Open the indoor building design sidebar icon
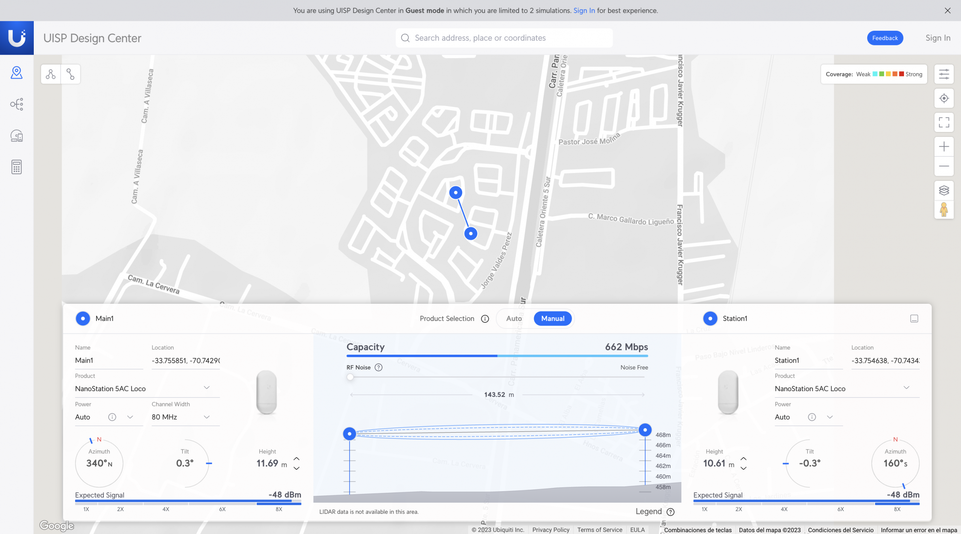This screenshot has height=534, width=961. click(x=17, y=136)
